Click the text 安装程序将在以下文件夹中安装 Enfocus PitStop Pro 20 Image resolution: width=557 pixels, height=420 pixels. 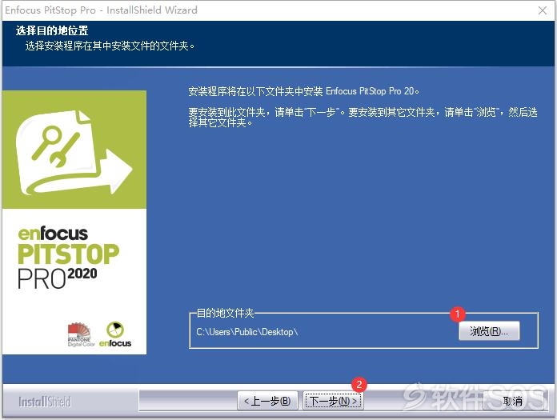click(303, 91)
